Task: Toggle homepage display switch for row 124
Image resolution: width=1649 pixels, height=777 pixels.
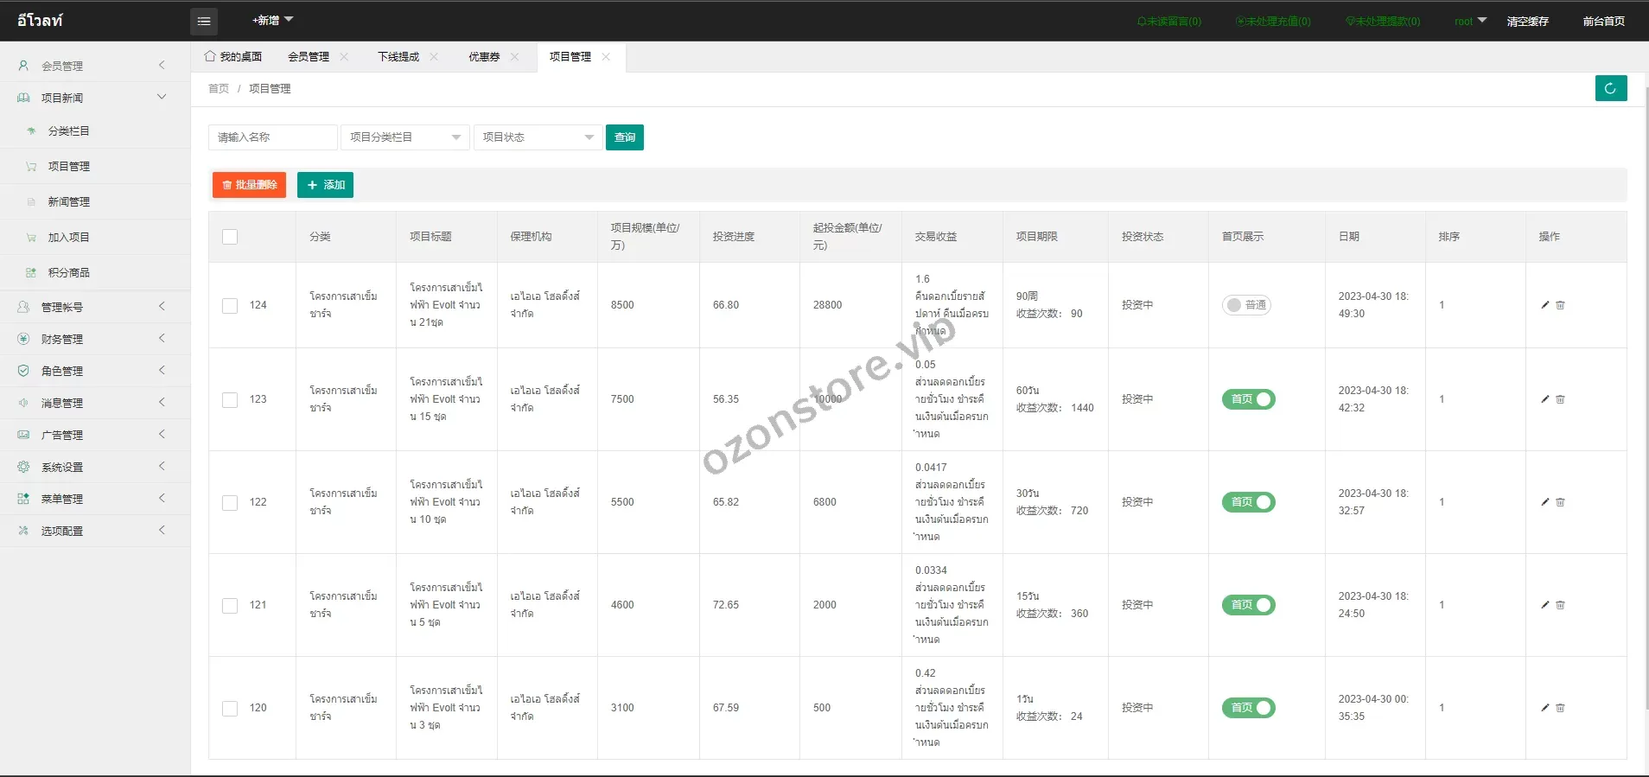Action: (1245, 305)
